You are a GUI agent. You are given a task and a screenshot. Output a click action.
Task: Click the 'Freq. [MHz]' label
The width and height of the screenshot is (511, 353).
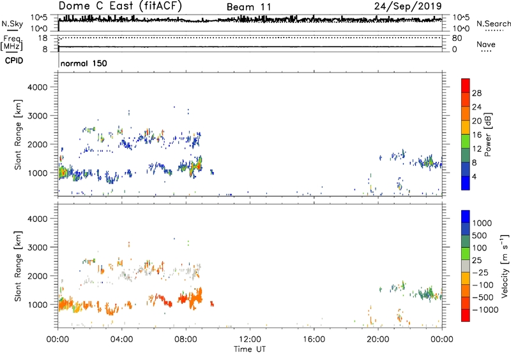[11, 43]
